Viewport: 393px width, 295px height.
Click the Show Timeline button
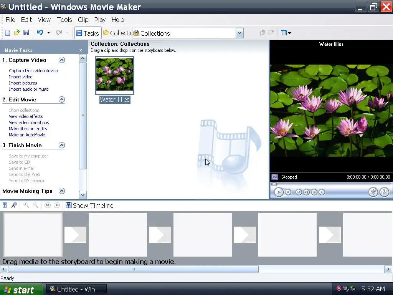click(89, 206)
